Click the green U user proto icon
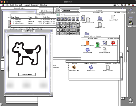The width and height of the screenshot is (136, 106). point(58,15)
